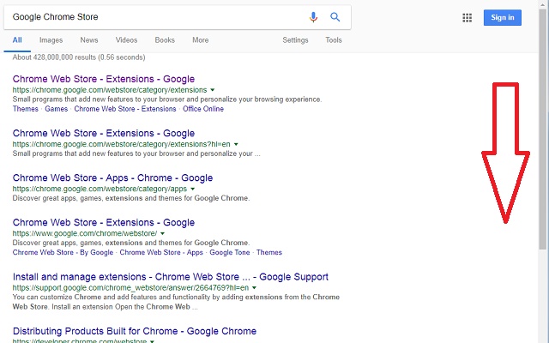The width and height of the screenshot is (549, 343).
Task: Open the Google apps grid icon
Action: [467, 17]
